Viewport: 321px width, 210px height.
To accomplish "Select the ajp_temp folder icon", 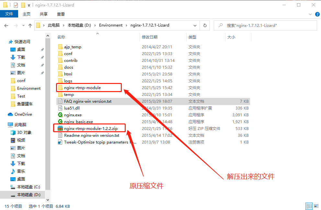I will pos(60,47).
